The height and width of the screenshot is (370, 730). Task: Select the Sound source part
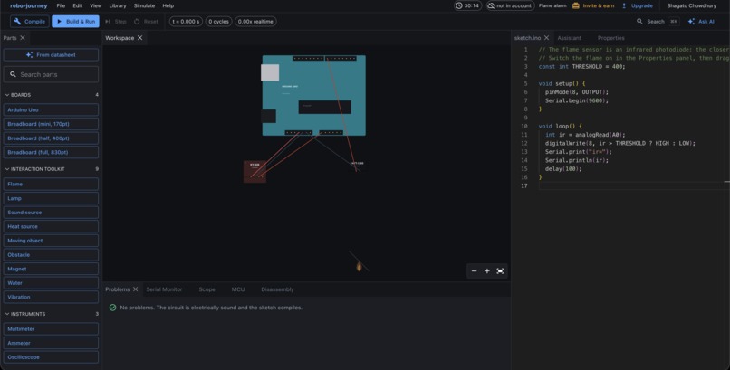pyautogui.click(x=51, y=213)
